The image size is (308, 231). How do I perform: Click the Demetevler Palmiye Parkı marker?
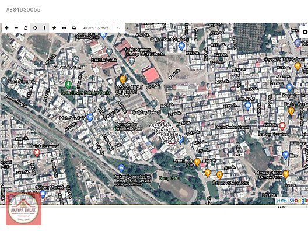click(68, 85)
